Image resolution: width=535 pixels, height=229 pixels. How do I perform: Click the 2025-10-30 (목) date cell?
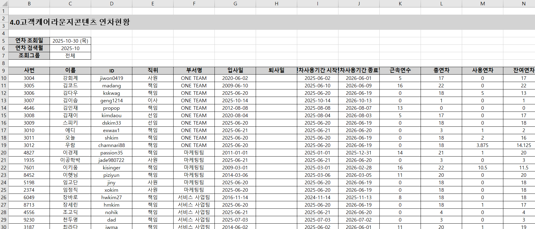(x=70, y=41)
